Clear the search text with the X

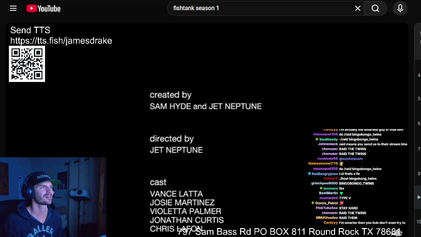358,9
